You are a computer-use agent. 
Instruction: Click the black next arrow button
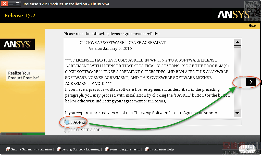(251, 82)
